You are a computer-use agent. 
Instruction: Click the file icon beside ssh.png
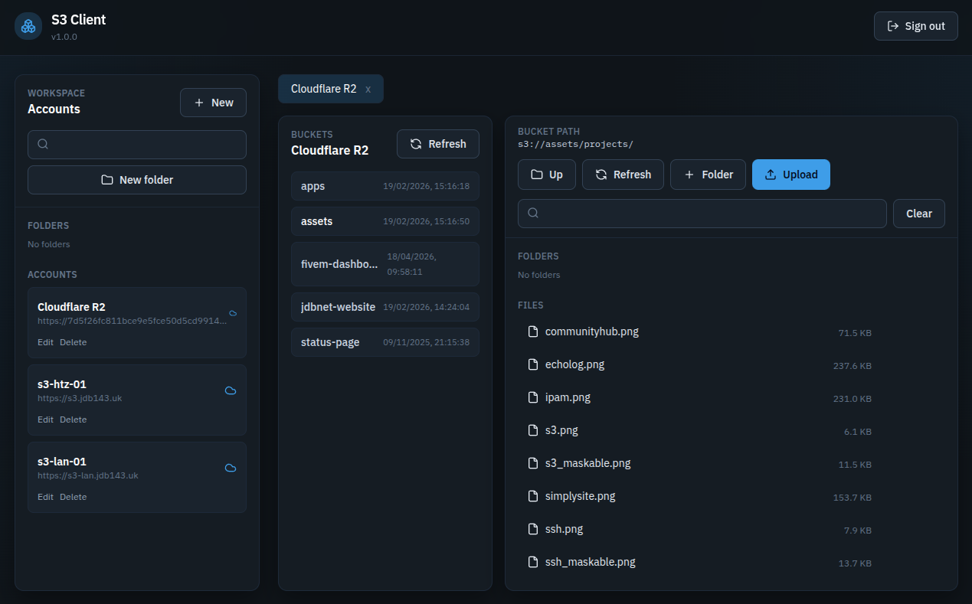533,529
